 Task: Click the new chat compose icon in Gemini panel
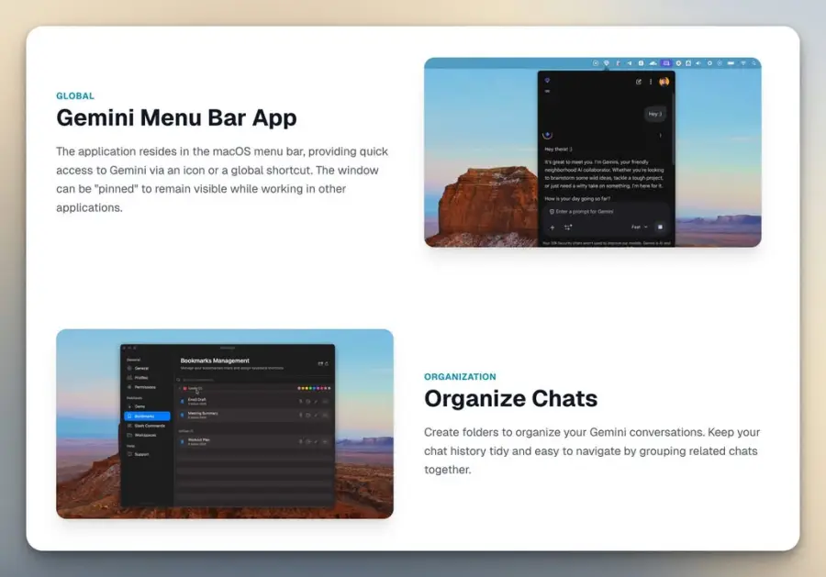(x=639, y=82)
